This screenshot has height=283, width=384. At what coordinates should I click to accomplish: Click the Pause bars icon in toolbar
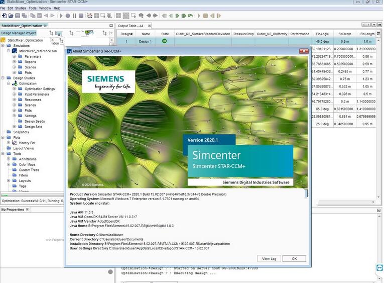[74, 16]
